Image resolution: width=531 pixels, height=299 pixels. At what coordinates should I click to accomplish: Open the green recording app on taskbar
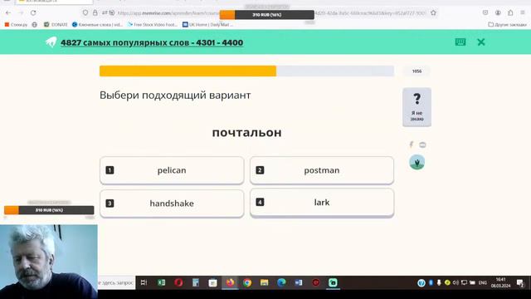pos(333,282)
